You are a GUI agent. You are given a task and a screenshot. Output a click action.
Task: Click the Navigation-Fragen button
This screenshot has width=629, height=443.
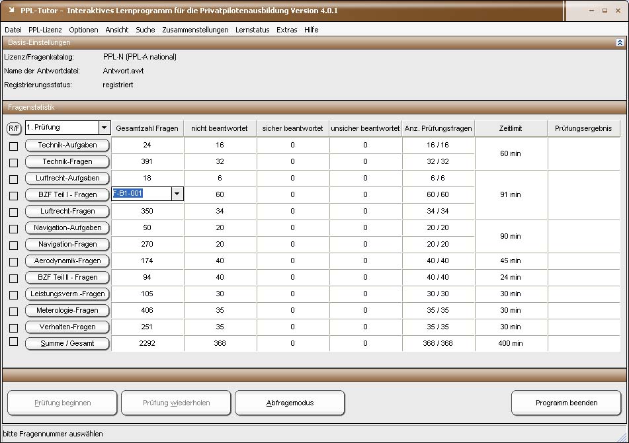pyautogui.click(x=67, y=244)
